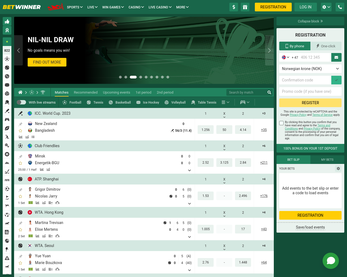The height and width of the screenshot is (277, 347).
Task: Switch to 1st period tab
Action: pyautogui.click(x=143, y=92)
